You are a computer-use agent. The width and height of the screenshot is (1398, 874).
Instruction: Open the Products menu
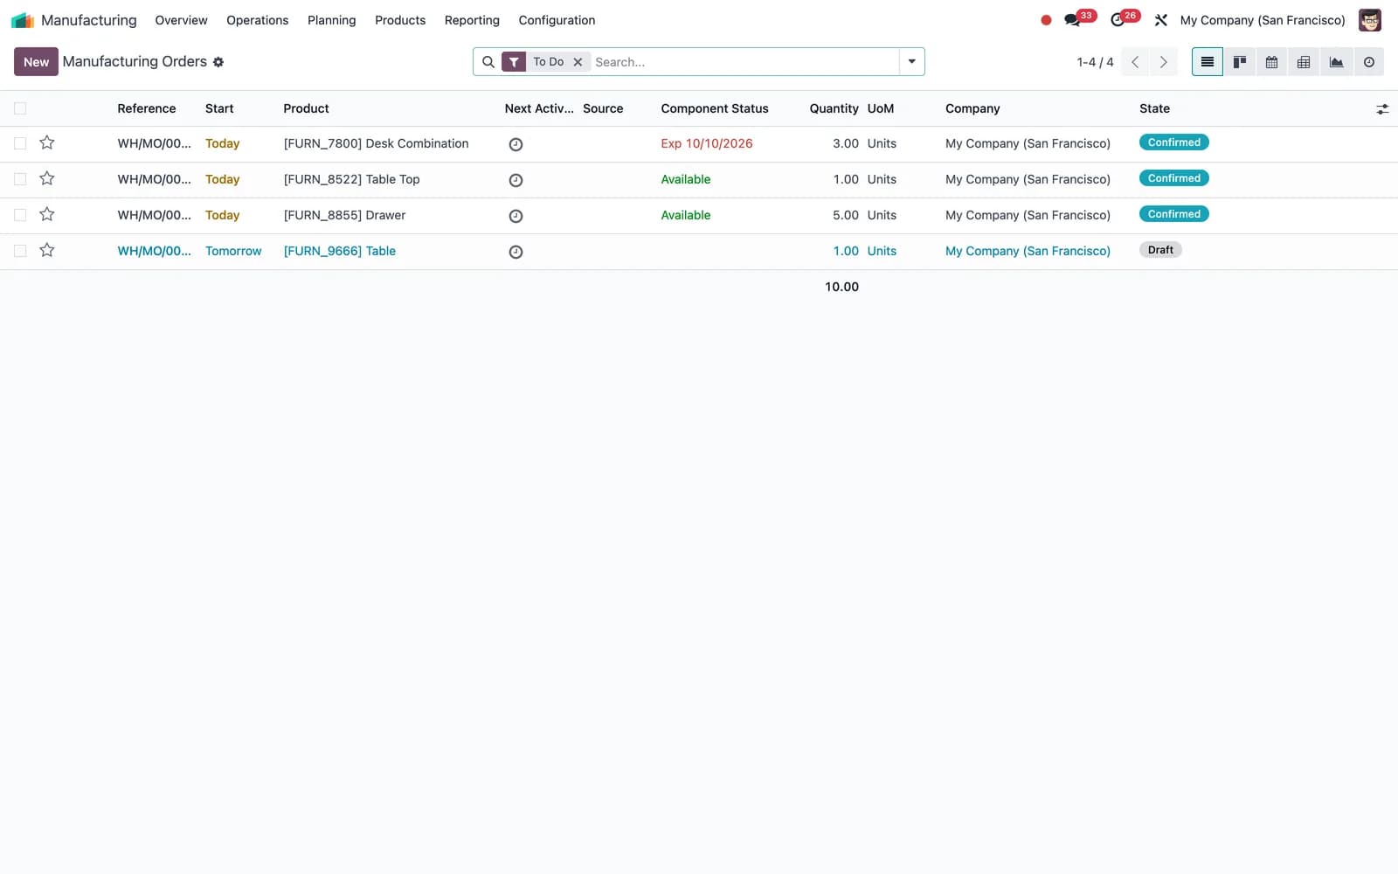pyautogui.click(x=400, y=20)
